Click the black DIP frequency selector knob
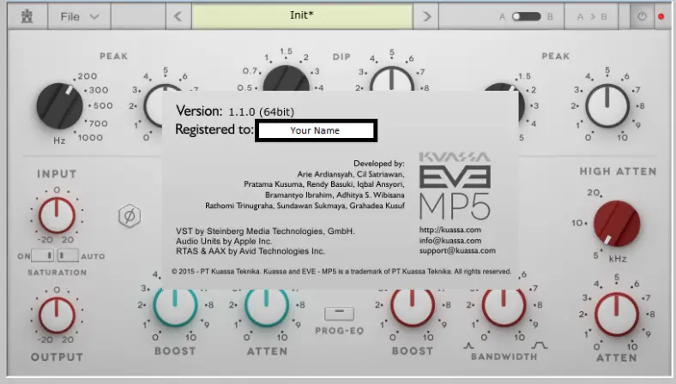 coord(286,80)
